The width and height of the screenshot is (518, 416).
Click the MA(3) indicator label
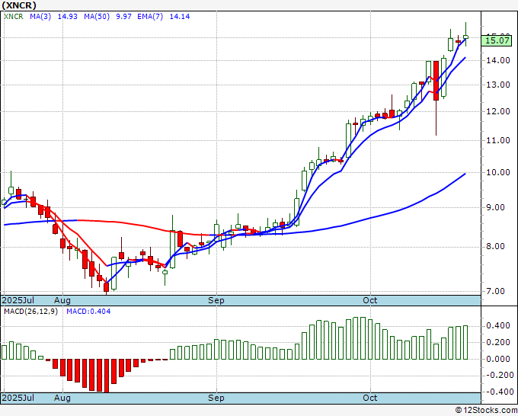point(40,17)
